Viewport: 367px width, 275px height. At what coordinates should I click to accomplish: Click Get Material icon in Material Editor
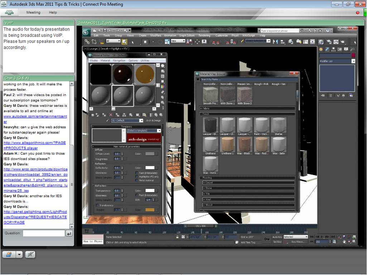(x=93, y=115)
